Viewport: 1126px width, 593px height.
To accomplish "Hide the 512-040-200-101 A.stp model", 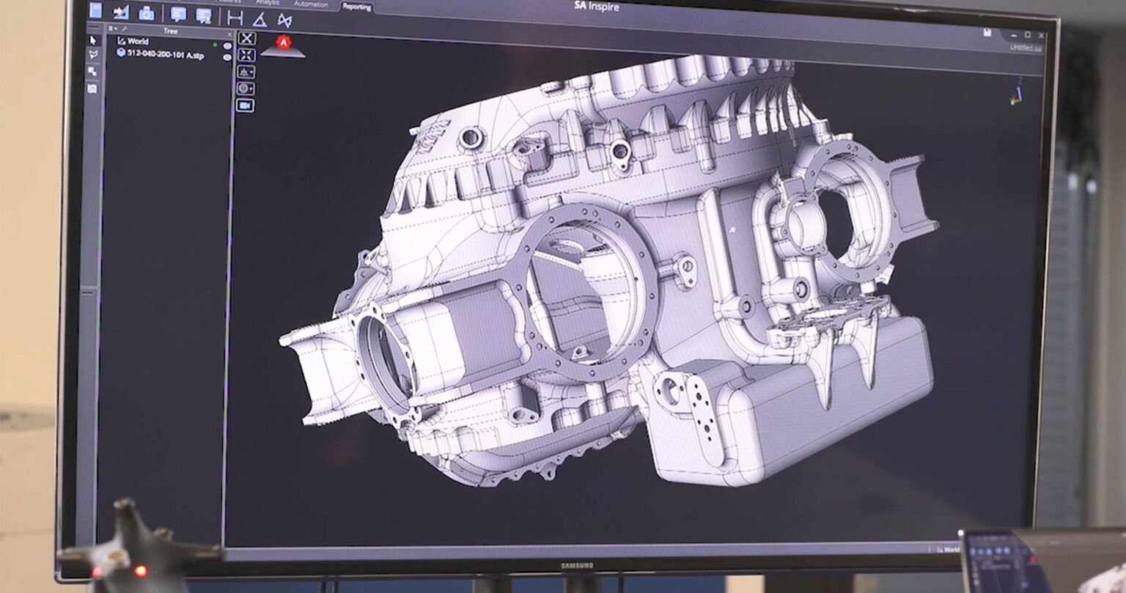I will click(x=229, y=56).
